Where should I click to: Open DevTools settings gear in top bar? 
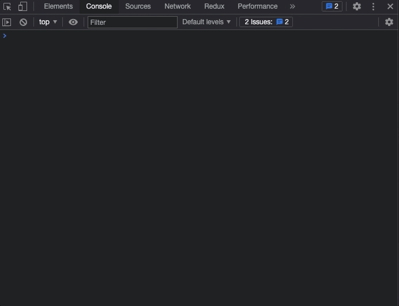click(x=357, y=6)
